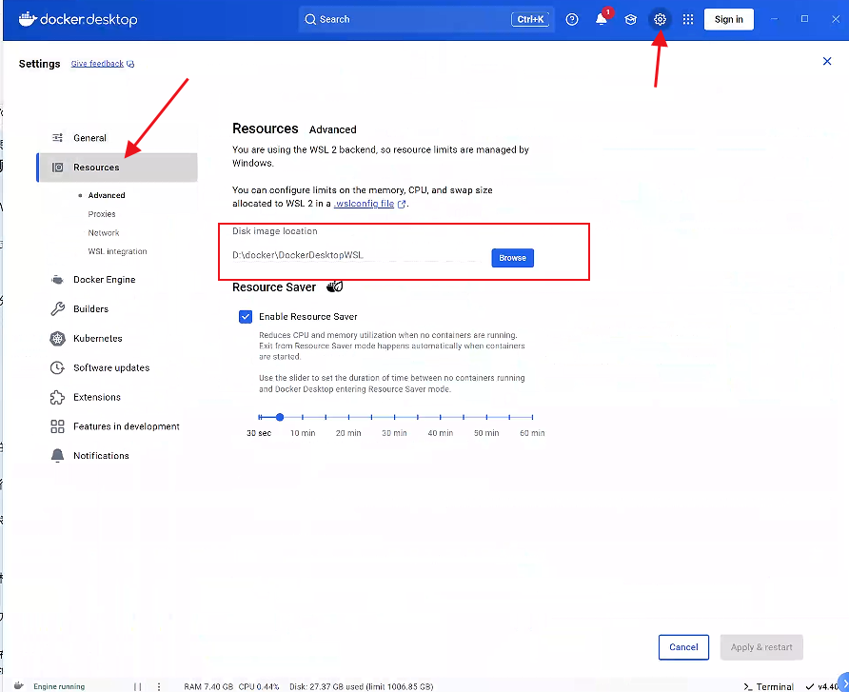Click the Browse button

[512, 258]
